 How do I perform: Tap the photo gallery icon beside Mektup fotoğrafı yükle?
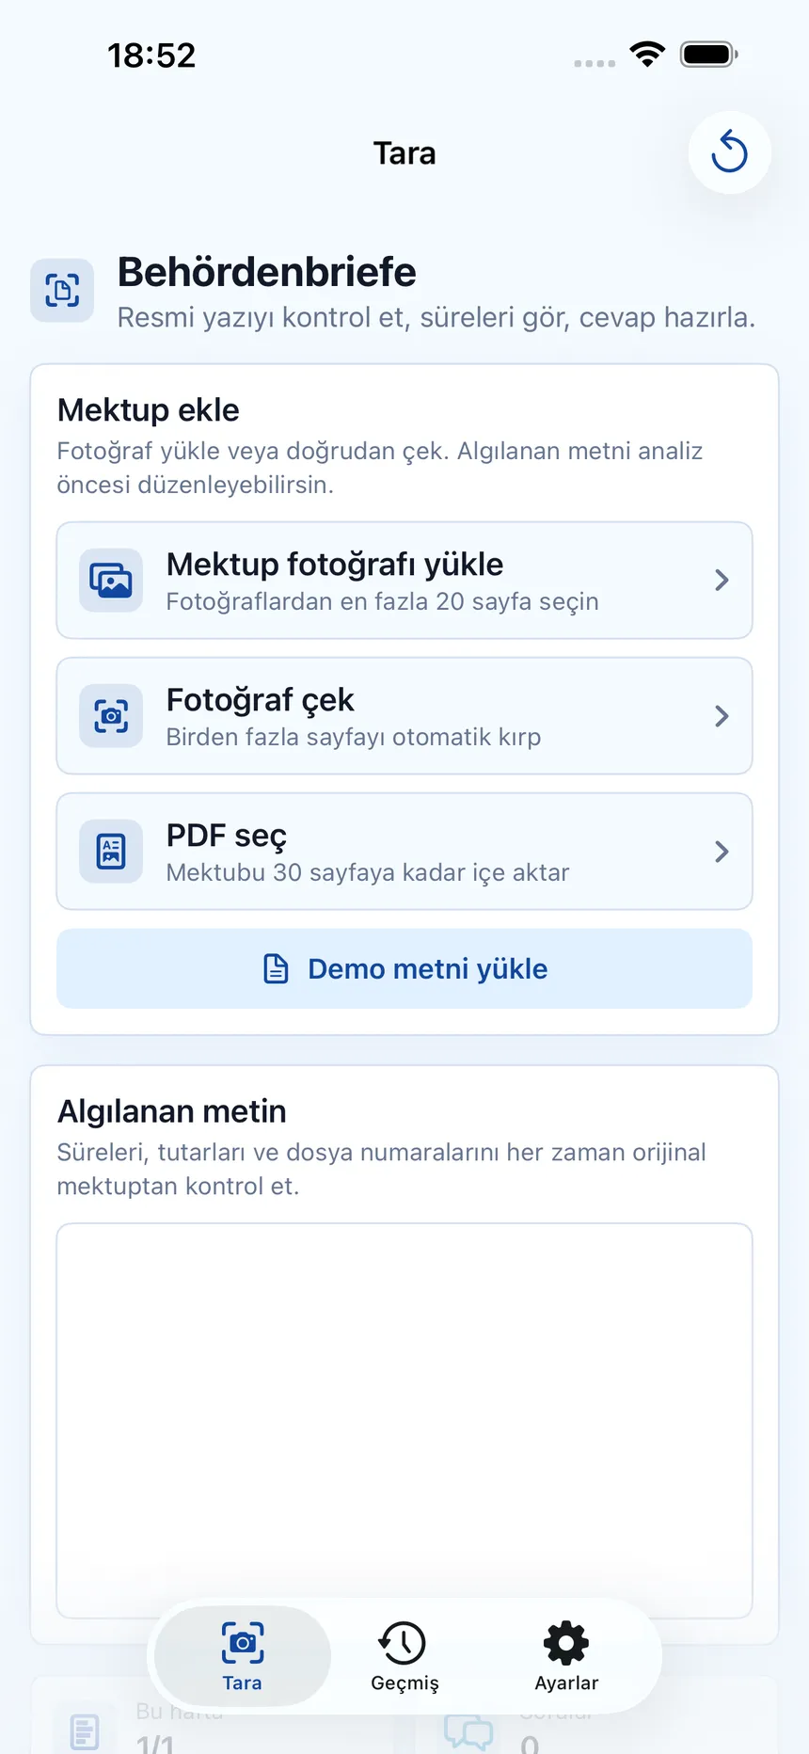[x=111, y=580]
